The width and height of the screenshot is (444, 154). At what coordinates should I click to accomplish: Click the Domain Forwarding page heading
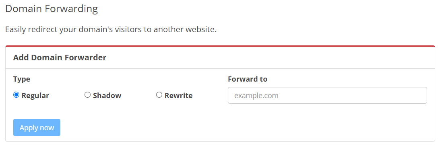tap(52, 8)
